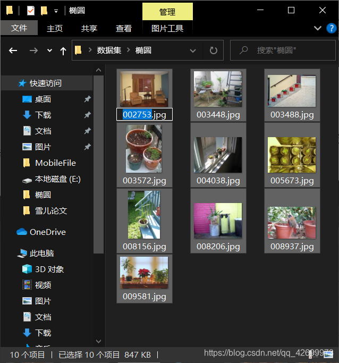Click the 003448.jpg file name label
339x363 pixels.
218,115
